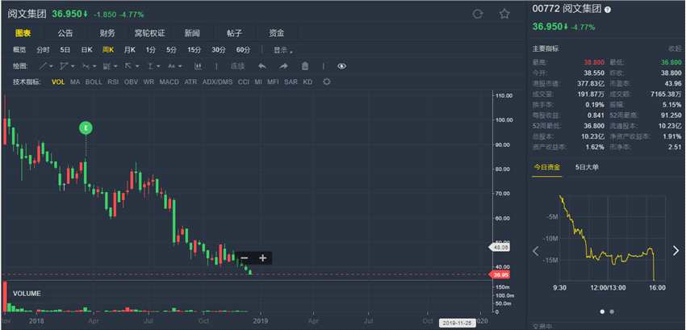This screenshot has width=686, height=330.
Task: Switch chart to 月K period
Action: (130, 50)
